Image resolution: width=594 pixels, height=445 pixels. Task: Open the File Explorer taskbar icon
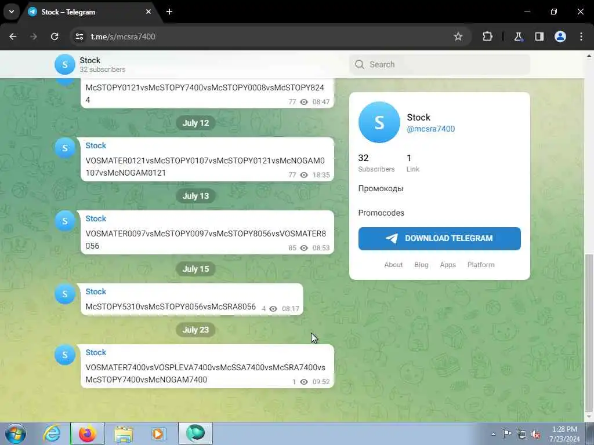(124, 435)
